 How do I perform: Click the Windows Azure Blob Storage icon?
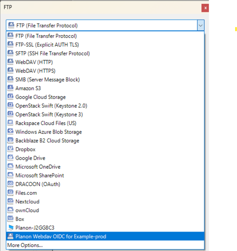tap(10, 131)
